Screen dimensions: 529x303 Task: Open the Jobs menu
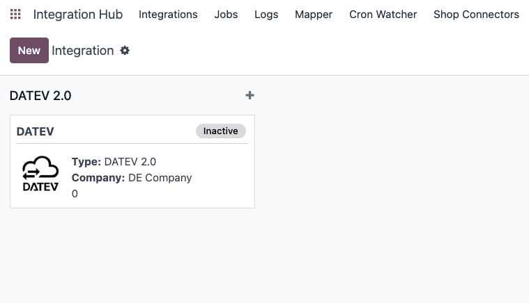(226, 15)
